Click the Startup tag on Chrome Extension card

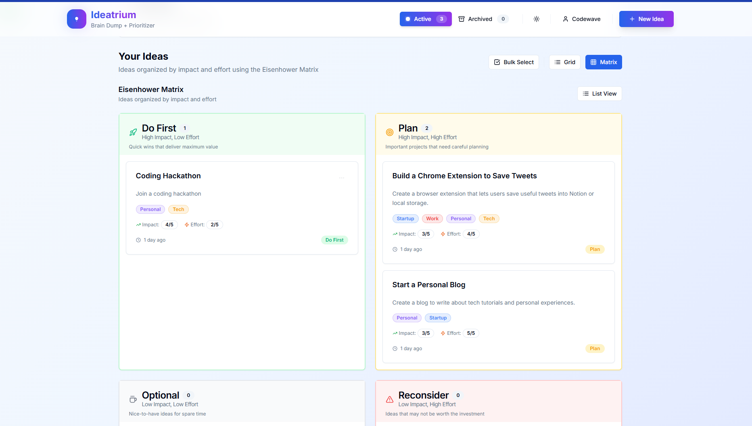(x=405, y=219)
